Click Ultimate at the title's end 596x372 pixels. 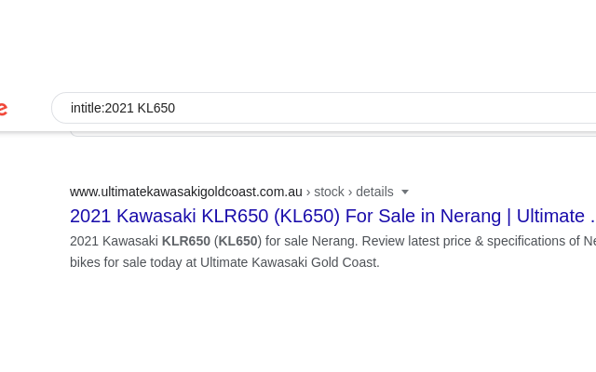550,216
